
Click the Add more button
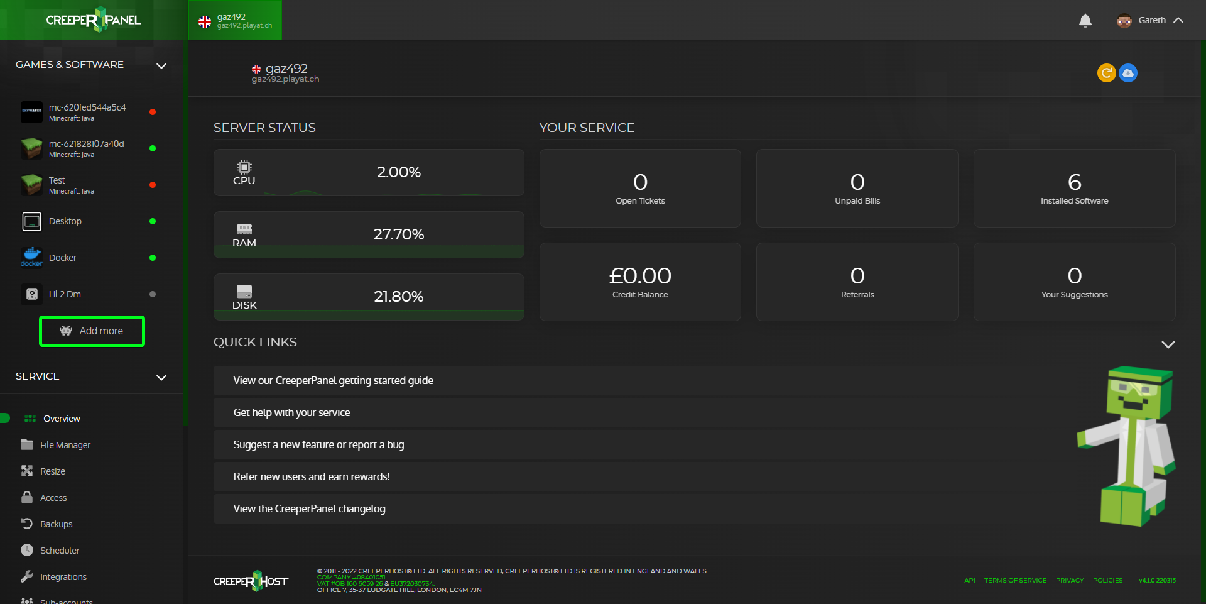coord(92,331)
